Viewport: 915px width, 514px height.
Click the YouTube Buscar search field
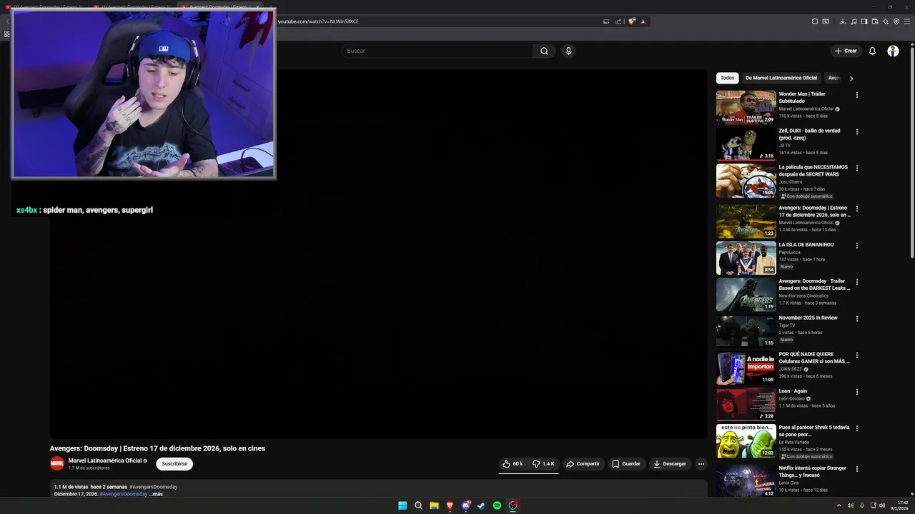[x=437, y=51]
